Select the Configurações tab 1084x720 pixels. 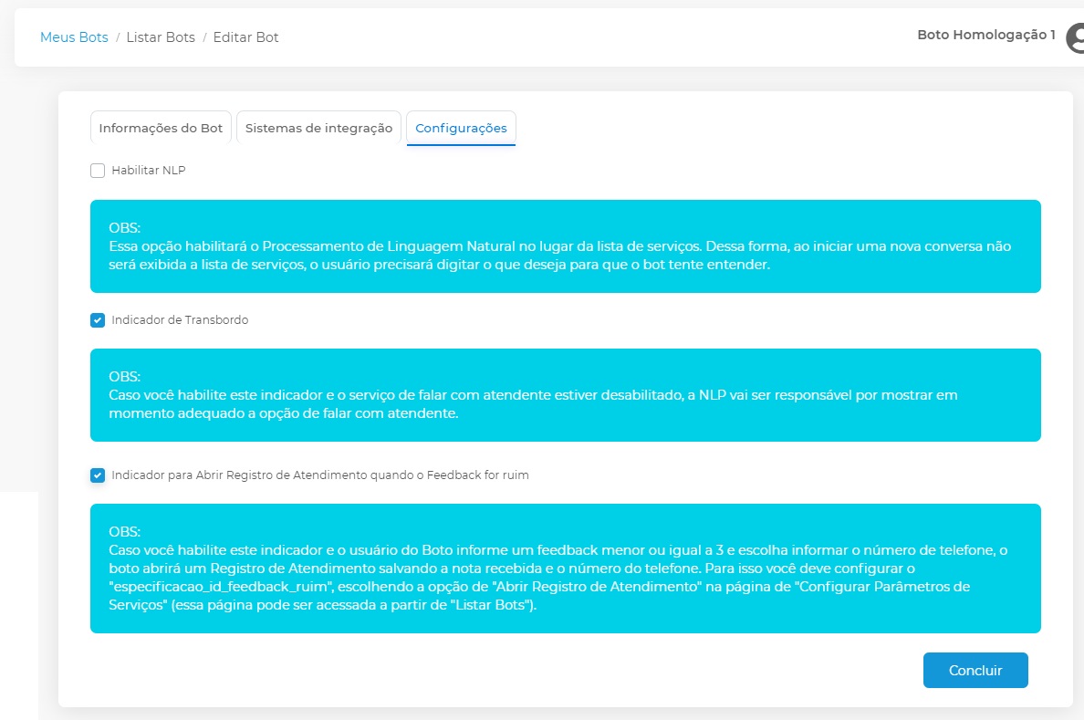pos(461,129)
